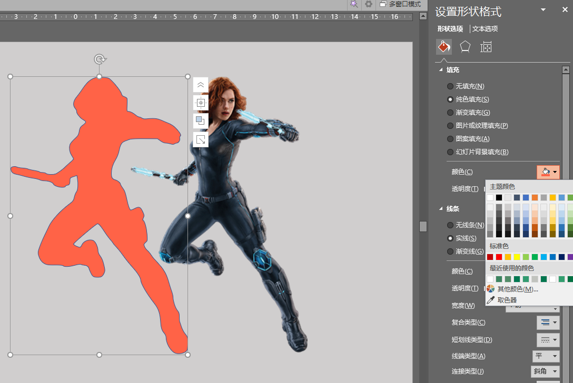Select 渐变填充(G) gradient fill option
Image resolution: width=573 pixels, height=383 pixels.
point(469,113)
